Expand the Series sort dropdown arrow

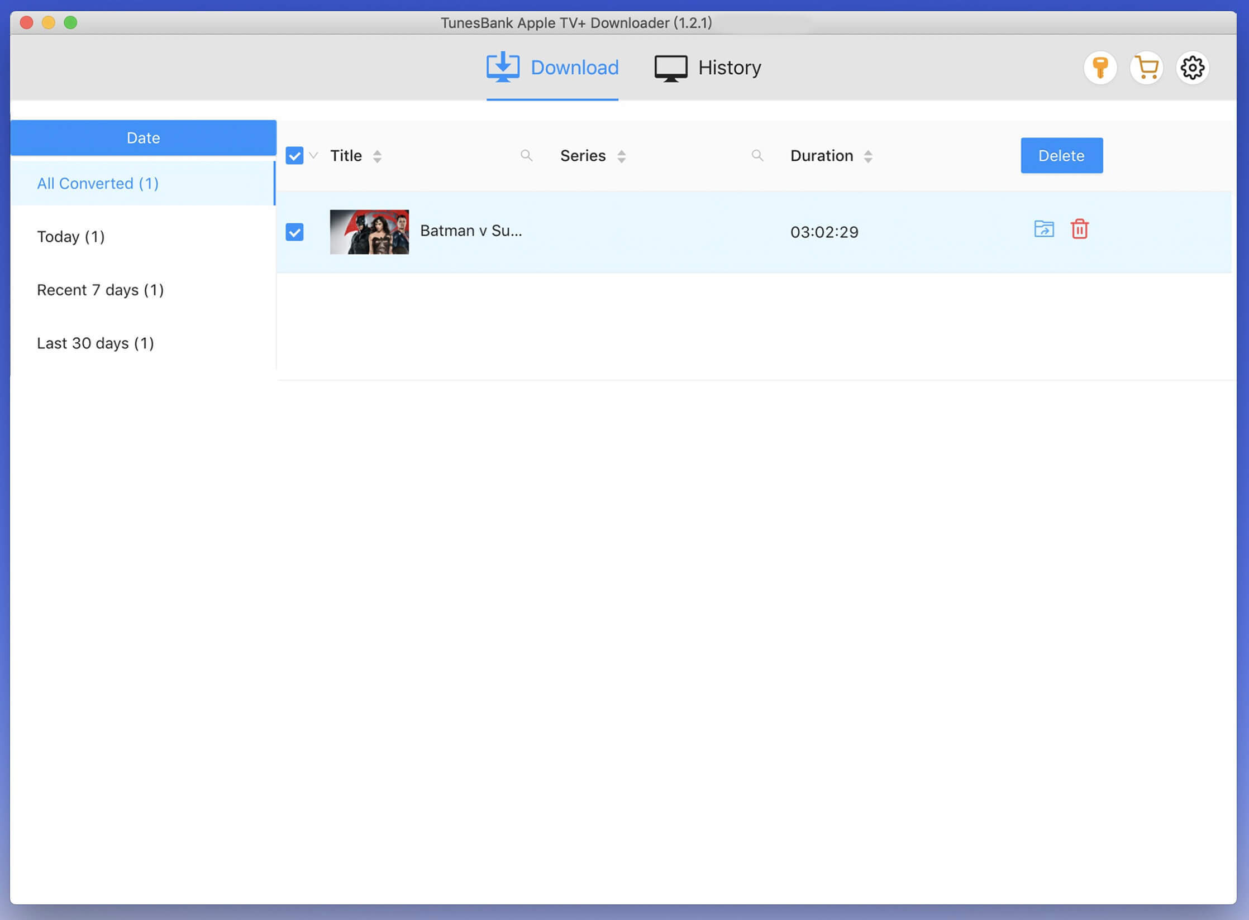[x=621, y=155]
